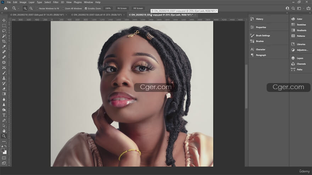Uncheck the Scrubby Zoom checkbox
The height and width of the screenshot is (175, 312).
click(x=86, y=8)
